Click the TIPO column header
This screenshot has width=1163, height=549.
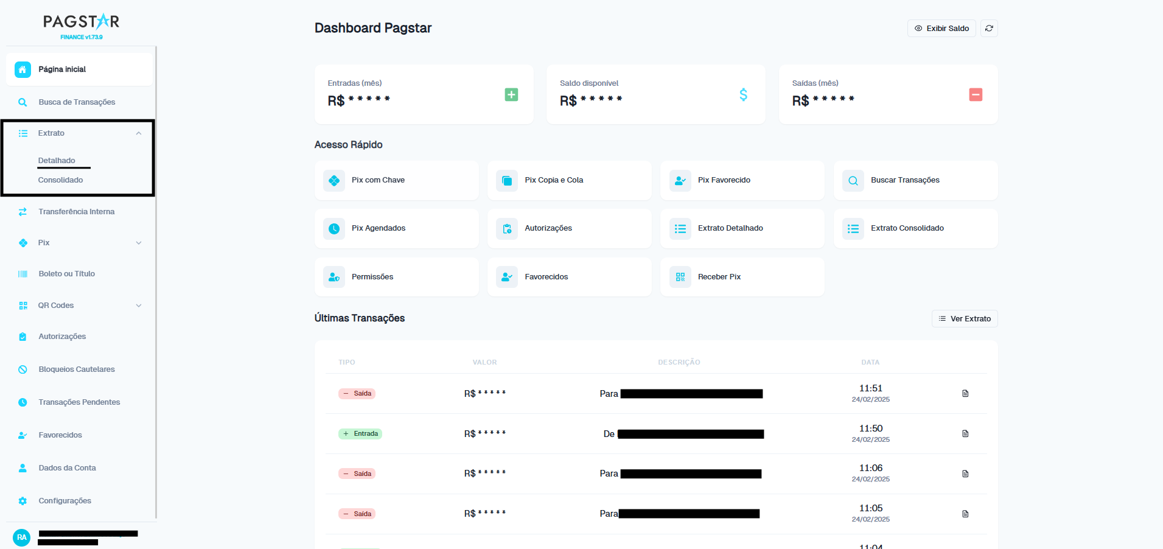pyautogui.click(x=347, y=362)
